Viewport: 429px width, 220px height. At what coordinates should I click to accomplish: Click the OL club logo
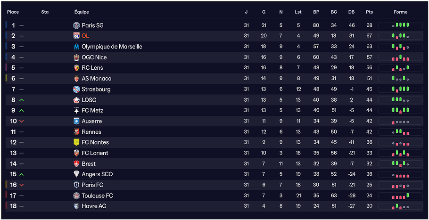(77, 36)
